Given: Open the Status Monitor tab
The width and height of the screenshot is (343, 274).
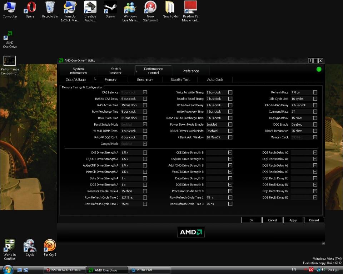Looking at the screenshot, I should (x=116, y=71).
